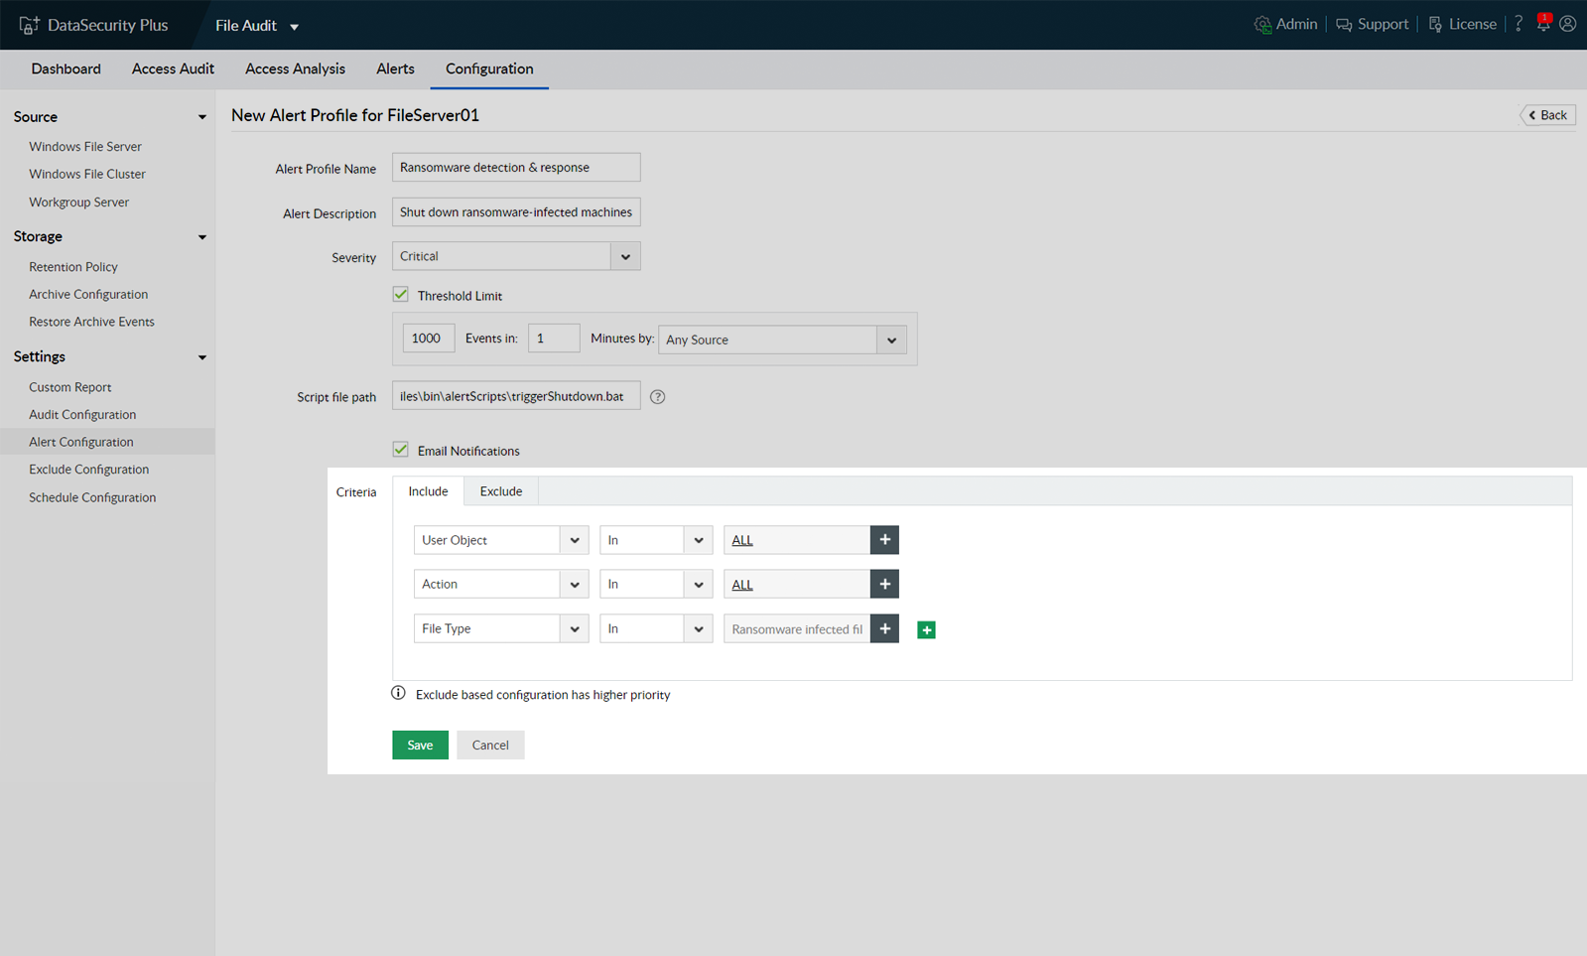Save the alert profile
1587x956 pixels.
pos(420,745)
